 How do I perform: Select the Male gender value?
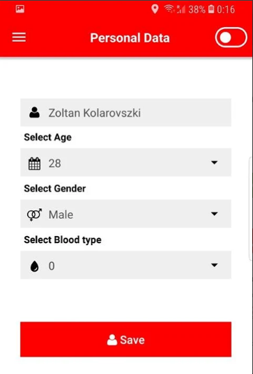(61, 215)
